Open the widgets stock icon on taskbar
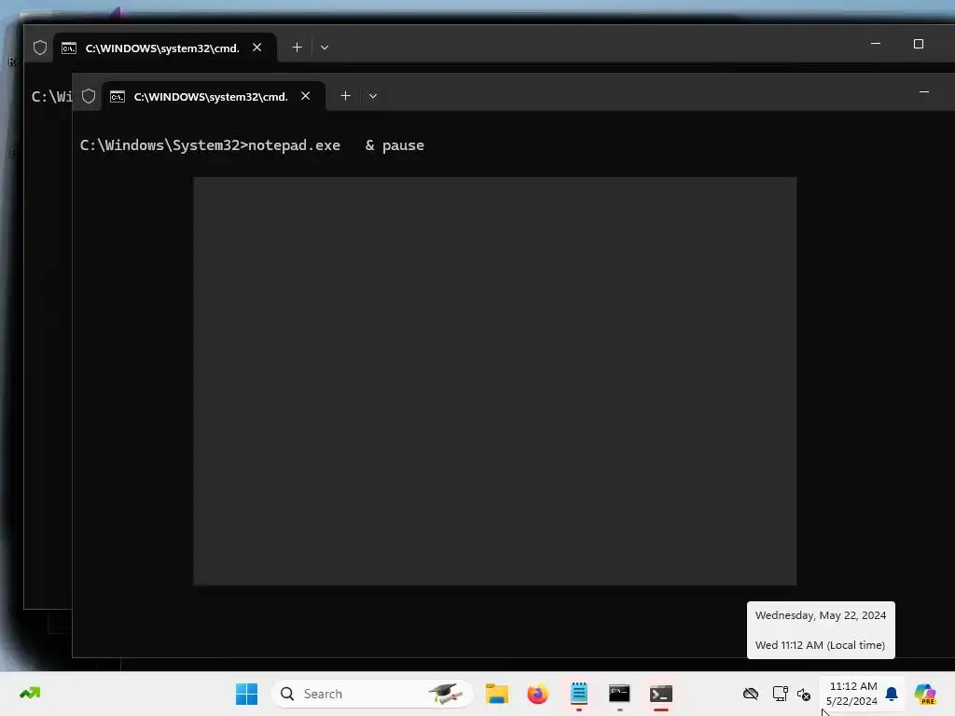Screen dimensions: 955x716 pyautogui.click(x=30, y=694)
